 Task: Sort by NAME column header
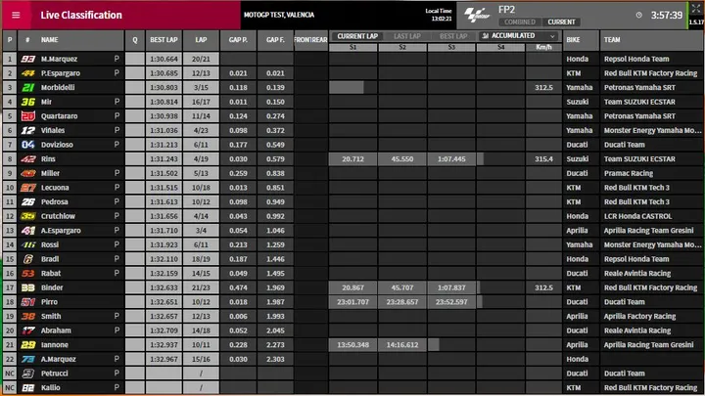[x=50, y=40]
